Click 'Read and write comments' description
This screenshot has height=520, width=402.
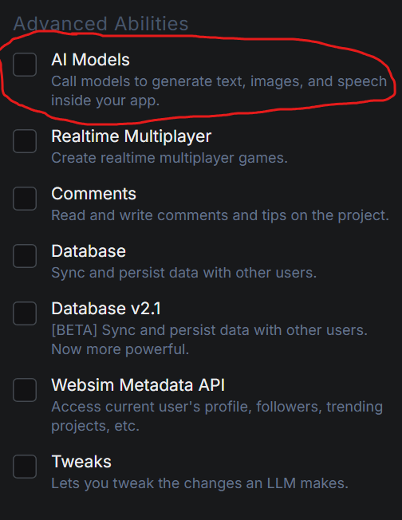(220, 215)
